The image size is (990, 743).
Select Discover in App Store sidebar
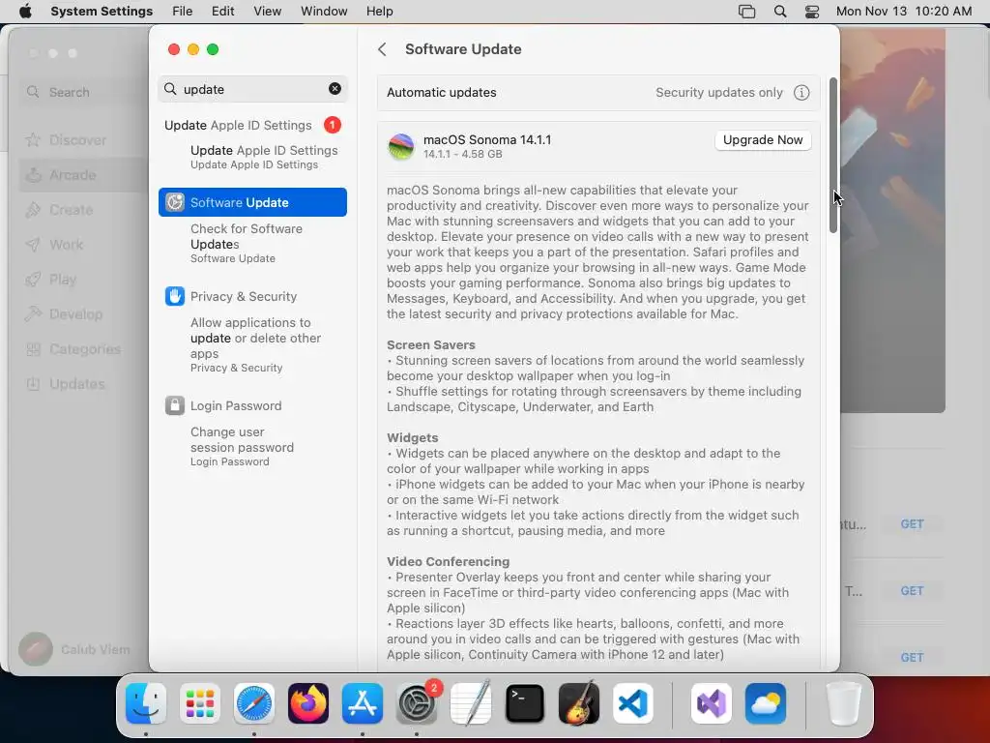click(x=77, y=140)
